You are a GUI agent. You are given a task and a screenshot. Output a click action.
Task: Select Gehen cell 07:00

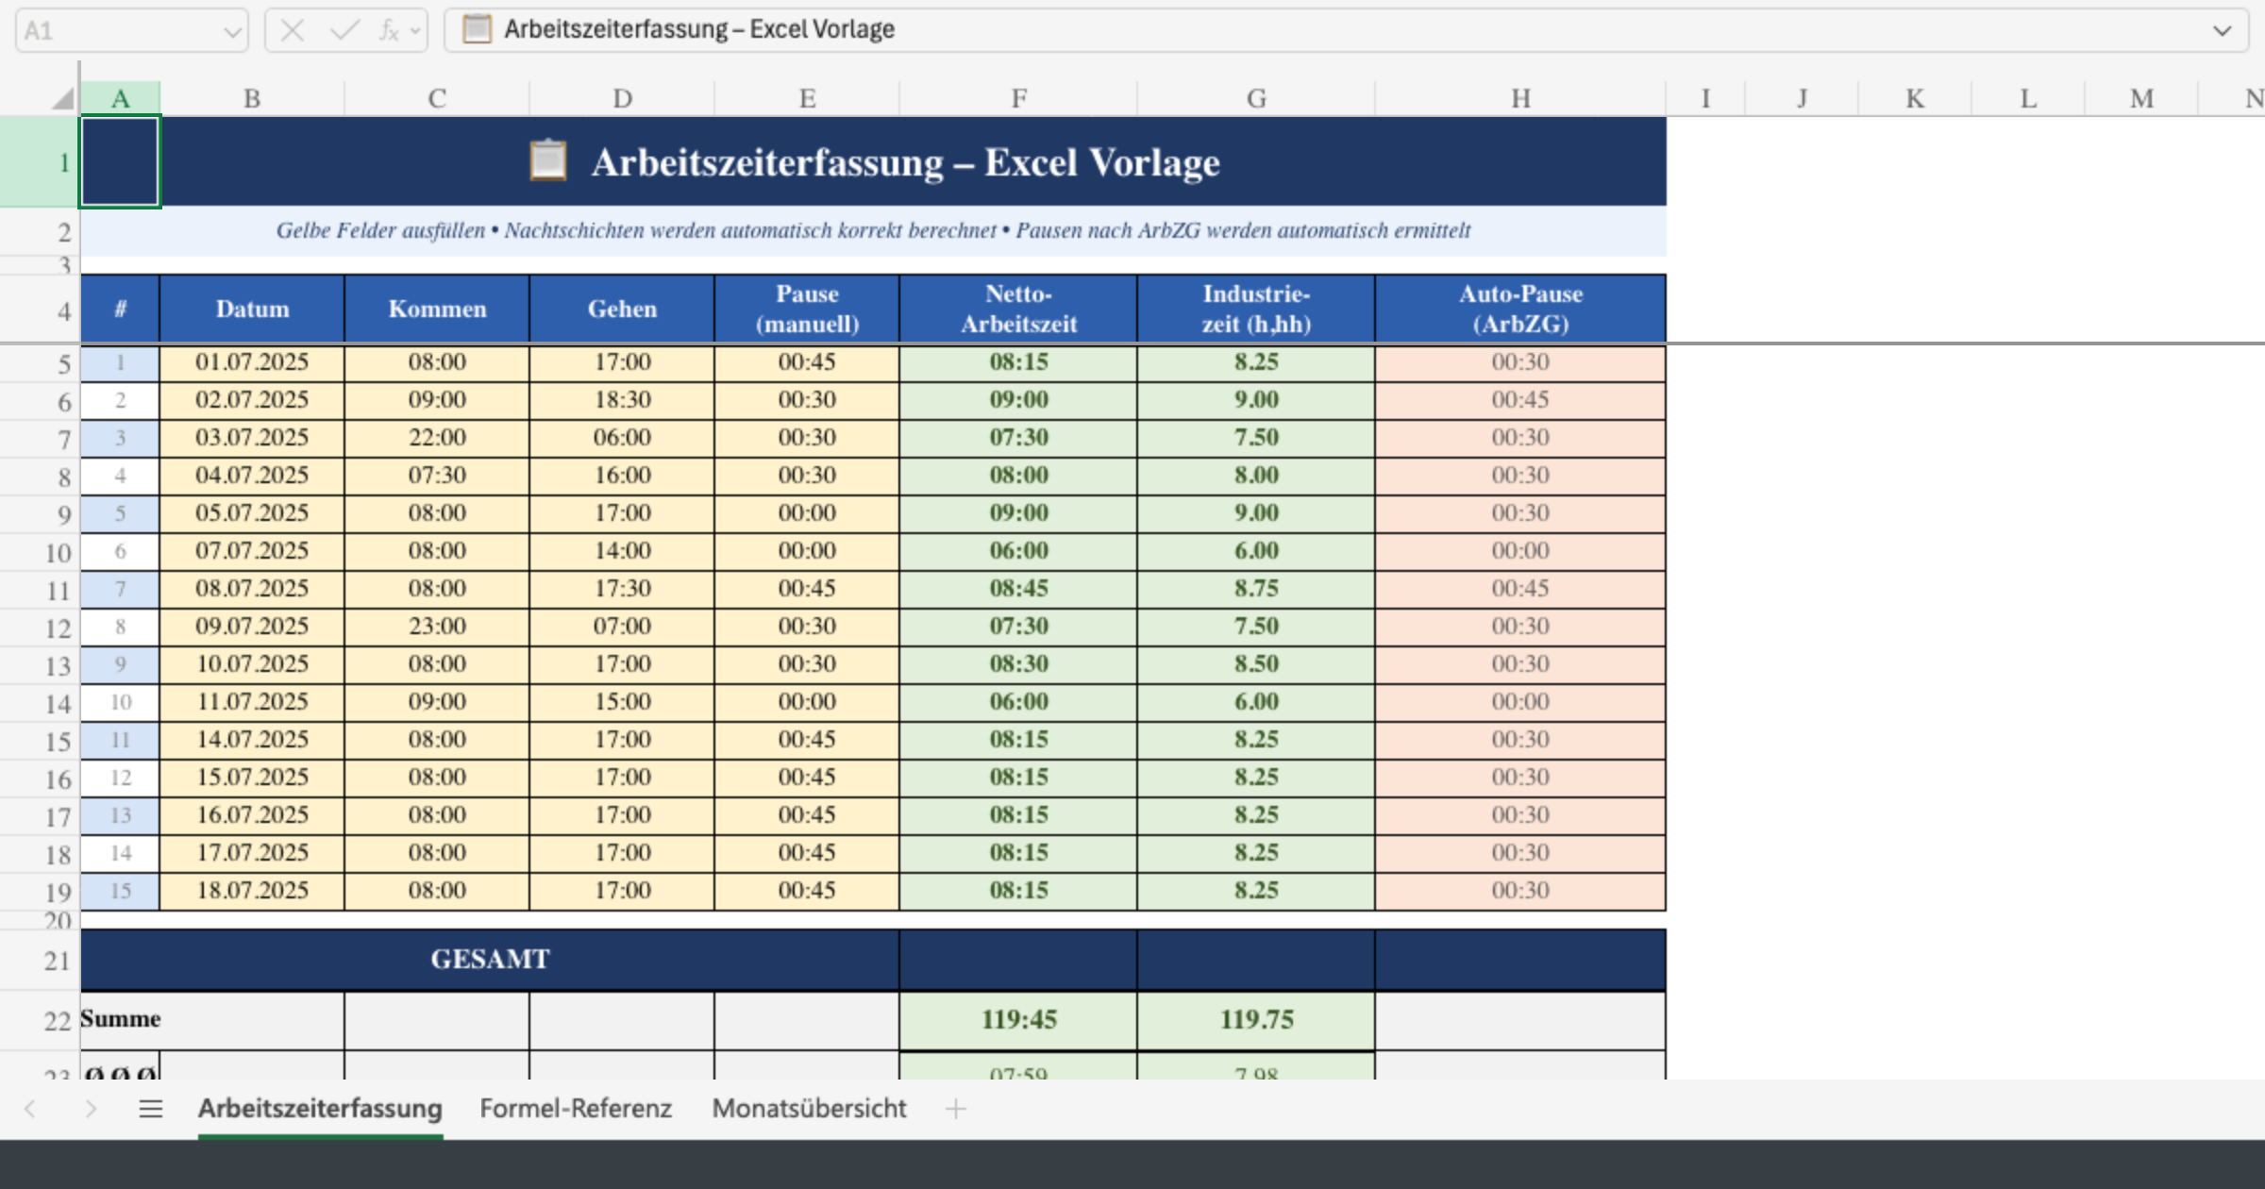pos(622,627)
